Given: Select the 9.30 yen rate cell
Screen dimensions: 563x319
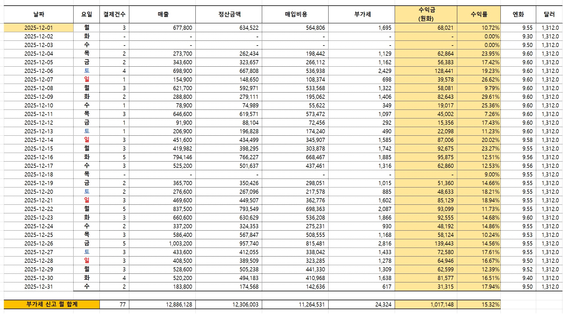Looking at the screenshot, I should (x=518, y=36).
